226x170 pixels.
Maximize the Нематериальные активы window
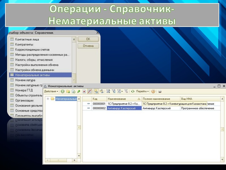pyautogui.click(x=219, y=86)
